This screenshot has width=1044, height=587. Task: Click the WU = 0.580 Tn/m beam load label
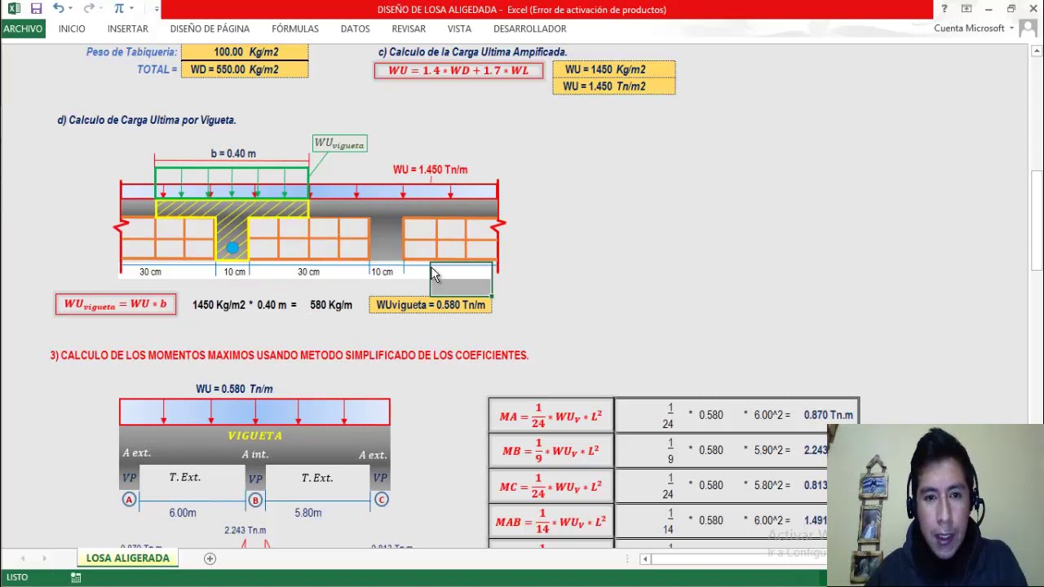(x=234, y=389)
